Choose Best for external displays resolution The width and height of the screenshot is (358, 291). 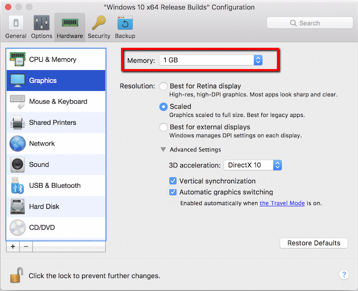coord(164,127)
